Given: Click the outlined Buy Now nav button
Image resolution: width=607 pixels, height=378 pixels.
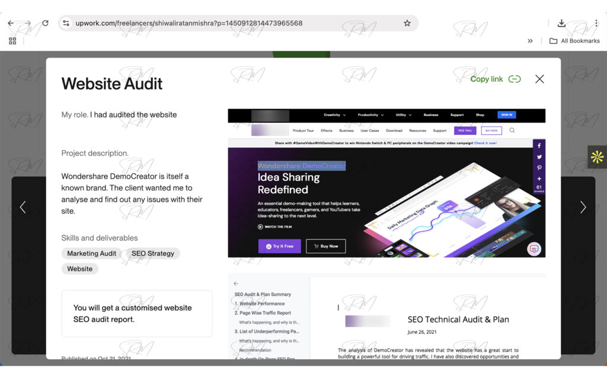Looking at the screenshot, I should [491, 131].
